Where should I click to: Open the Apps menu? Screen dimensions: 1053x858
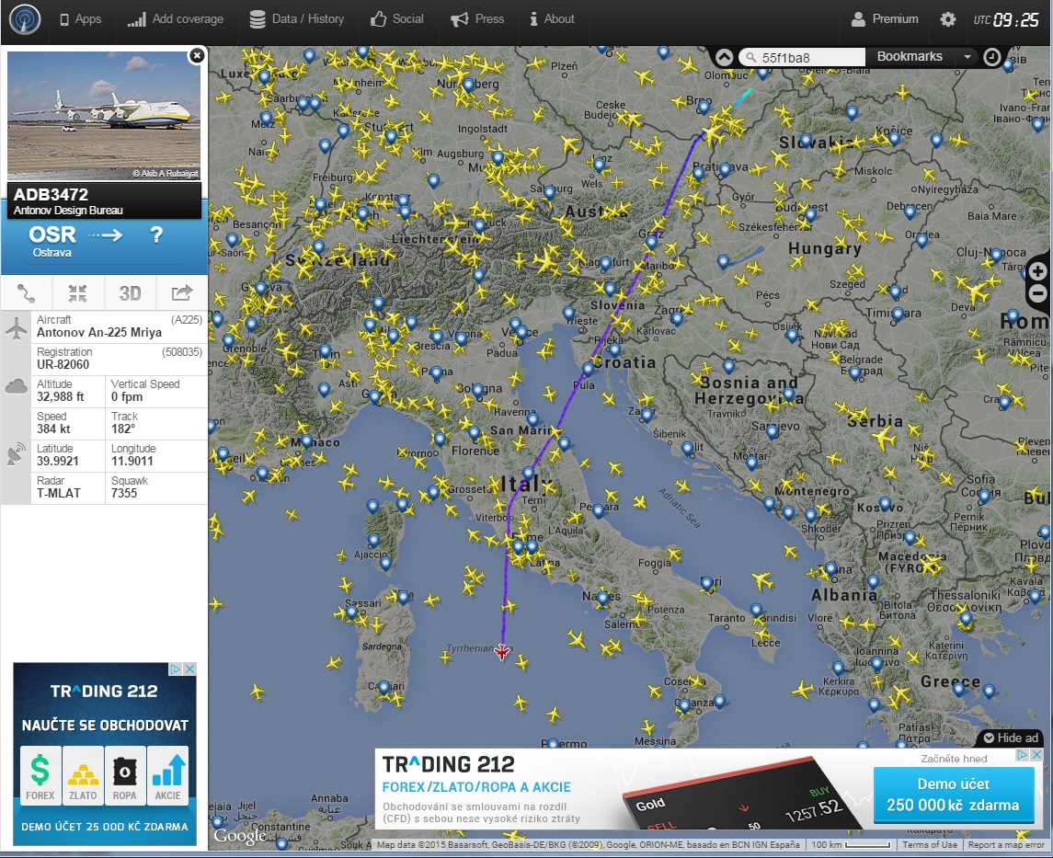coord(81,19)
